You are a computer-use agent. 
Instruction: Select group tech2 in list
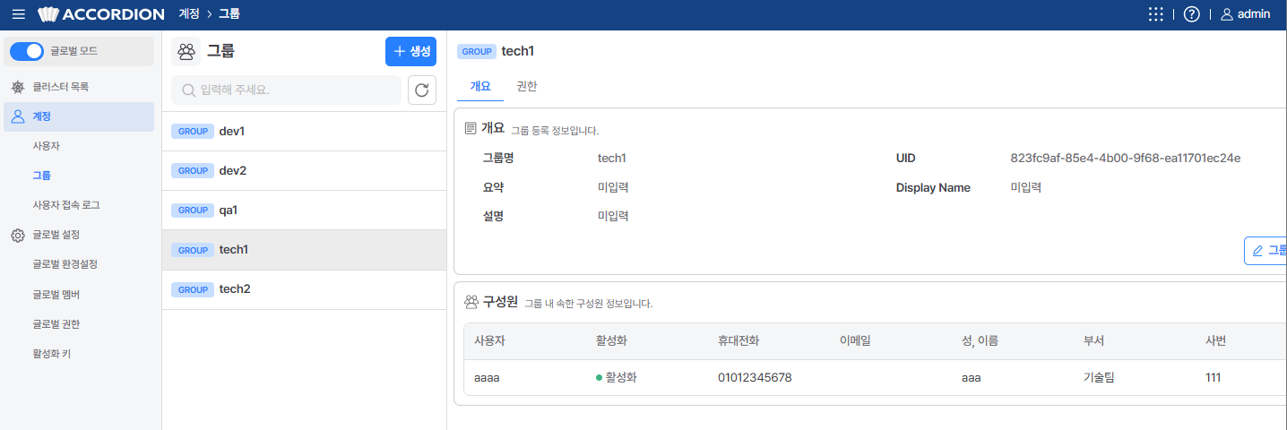pos(304,289)
